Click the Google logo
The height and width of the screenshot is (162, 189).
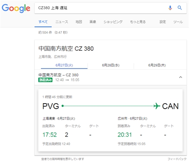pos(16,8)
